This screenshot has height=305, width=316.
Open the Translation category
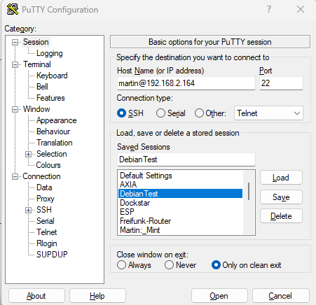click(55, 143)
